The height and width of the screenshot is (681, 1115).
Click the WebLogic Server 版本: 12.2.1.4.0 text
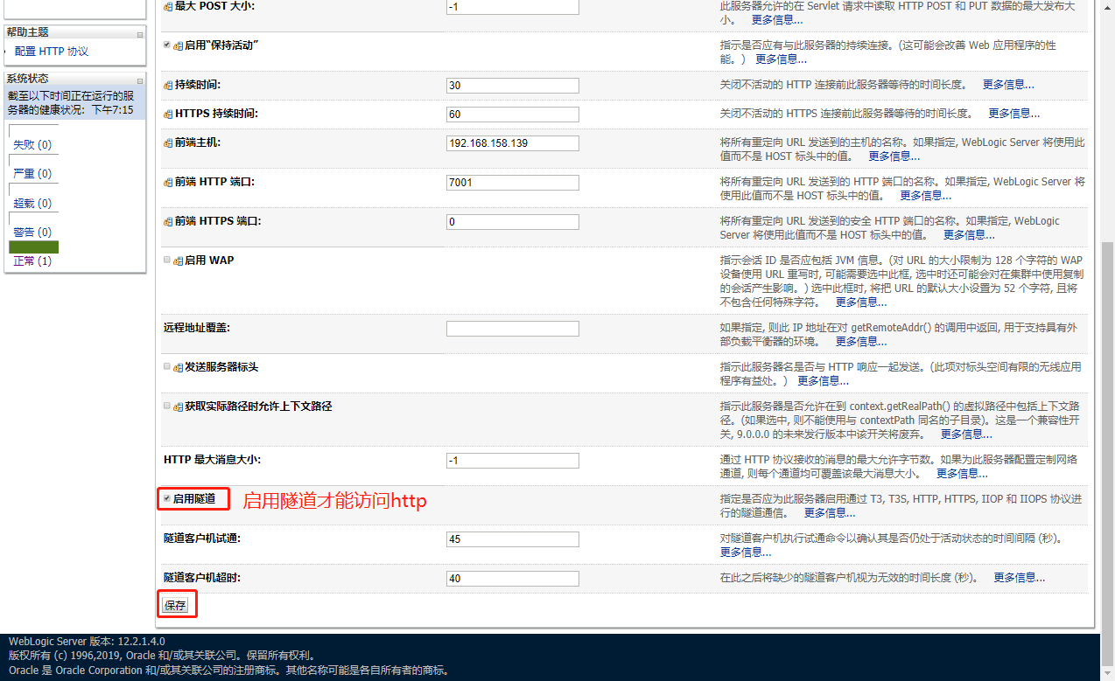point(87,642)
